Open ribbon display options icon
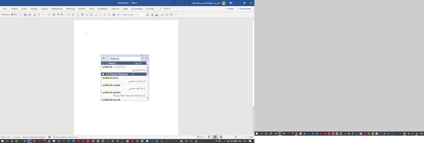The image size is (424, 143). (x=231, y=3)
